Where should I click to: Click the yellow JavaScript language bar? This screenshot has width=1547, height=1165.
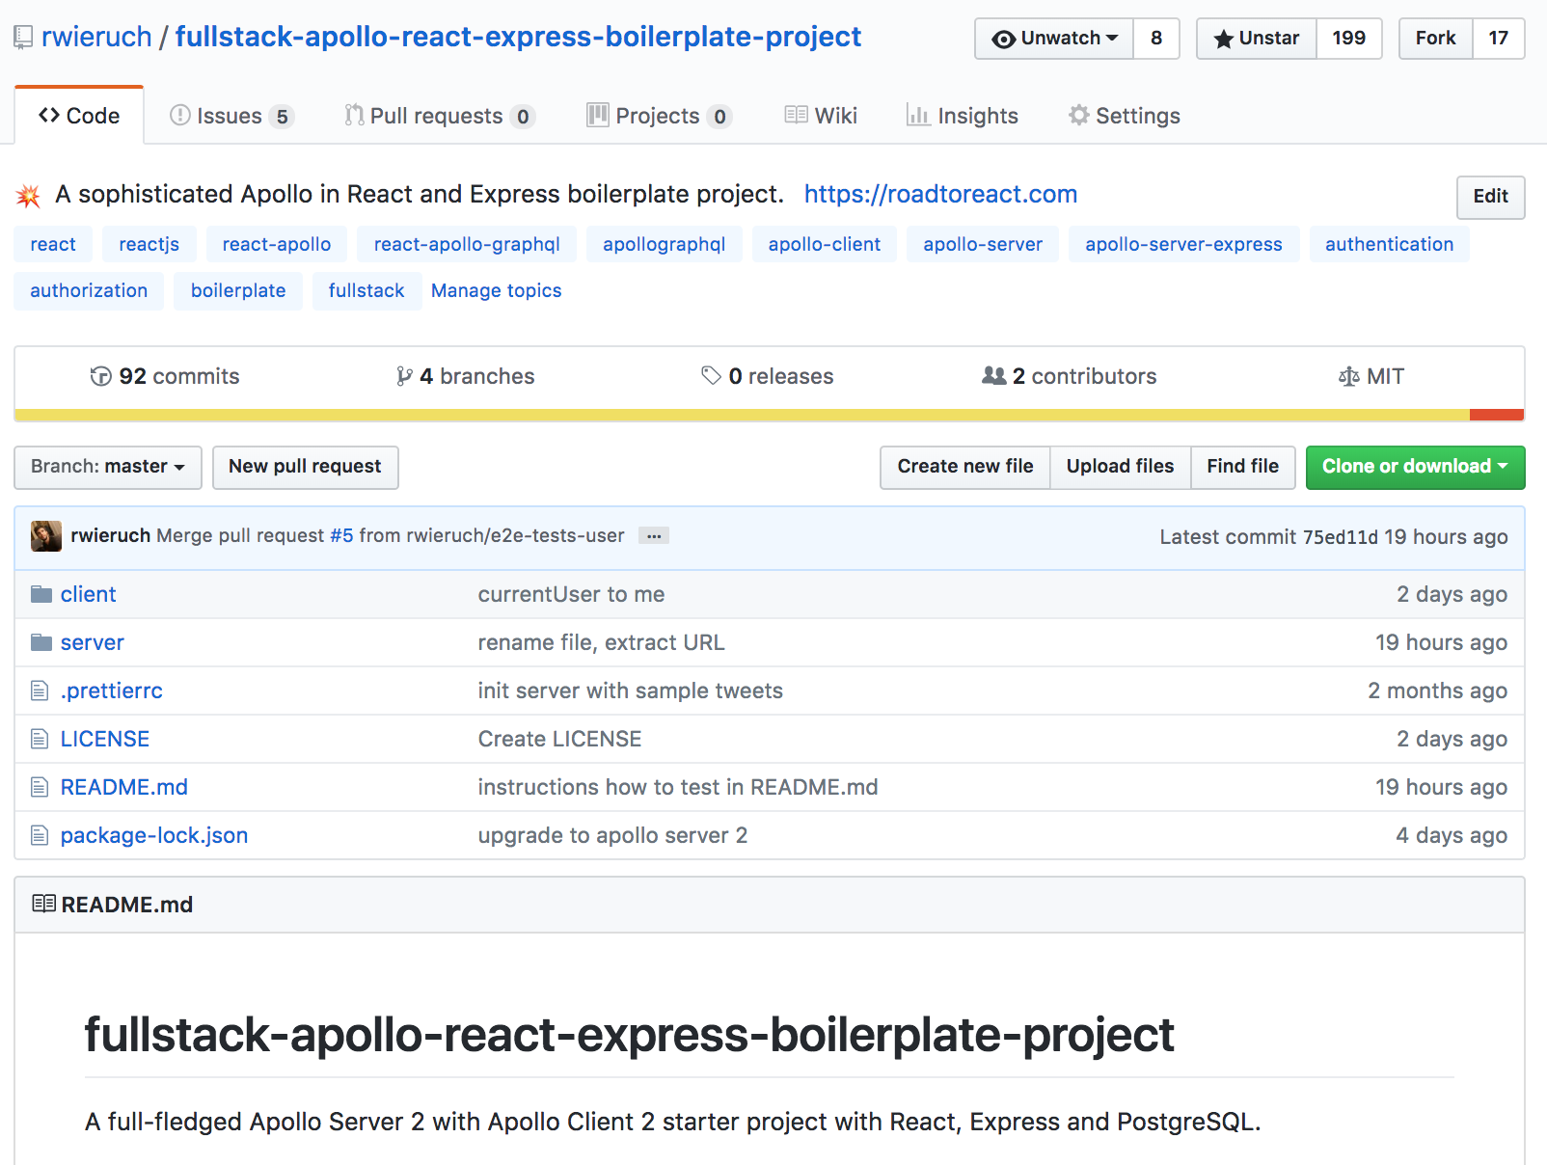(742, 415)
